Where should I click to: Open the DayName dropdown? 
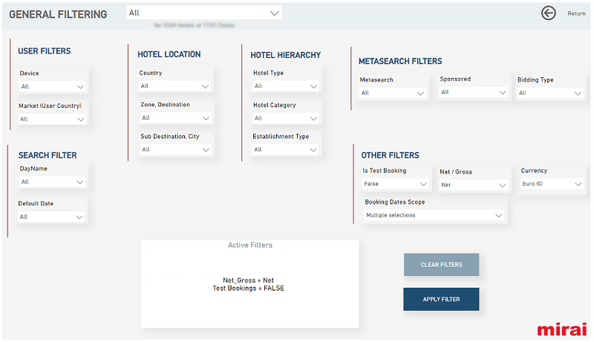(52, 182)
